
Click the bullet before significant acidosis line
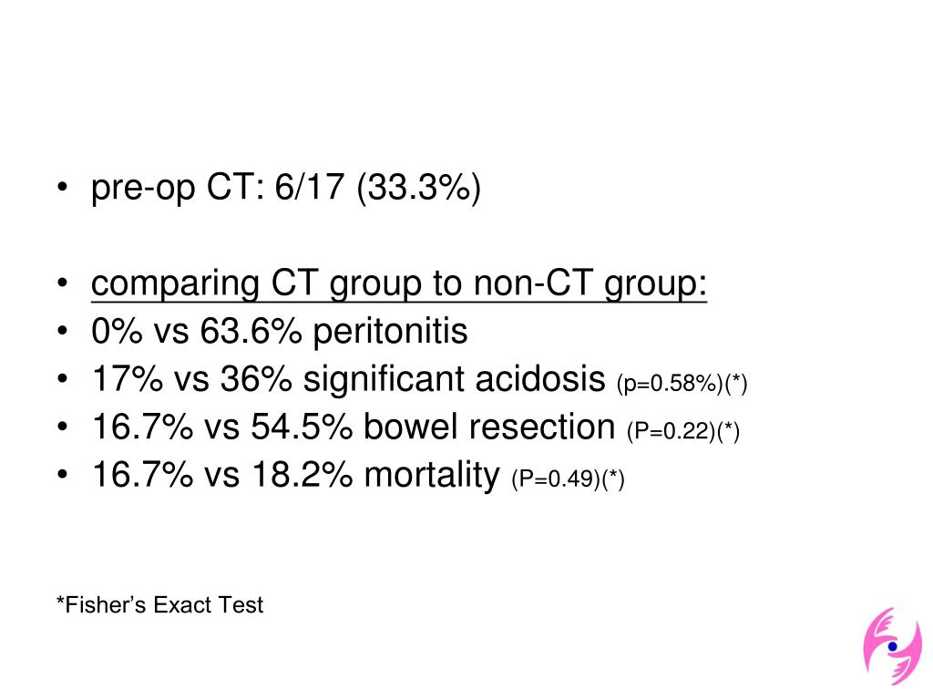[62, 379]
